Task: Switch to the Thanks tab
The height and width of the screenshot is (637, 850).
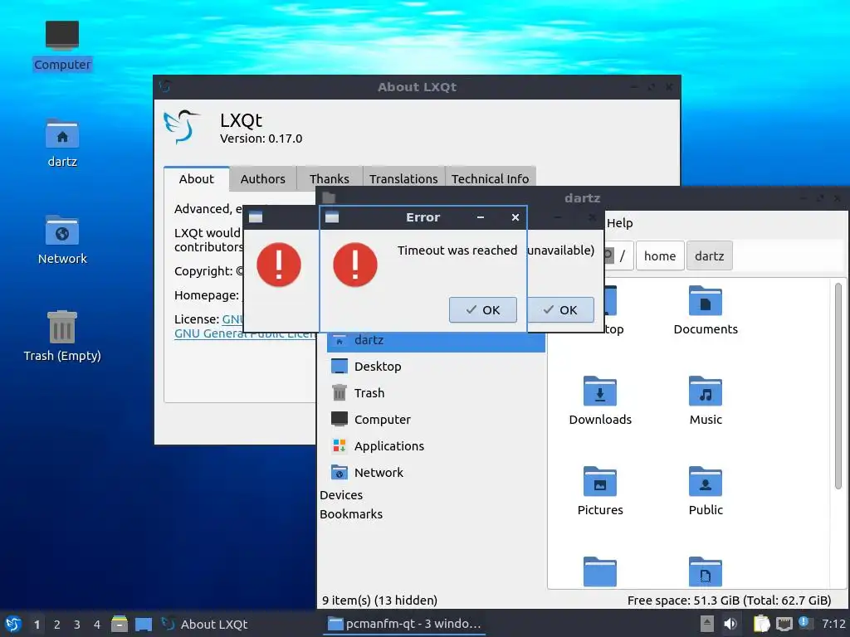Action: [329, 179]
